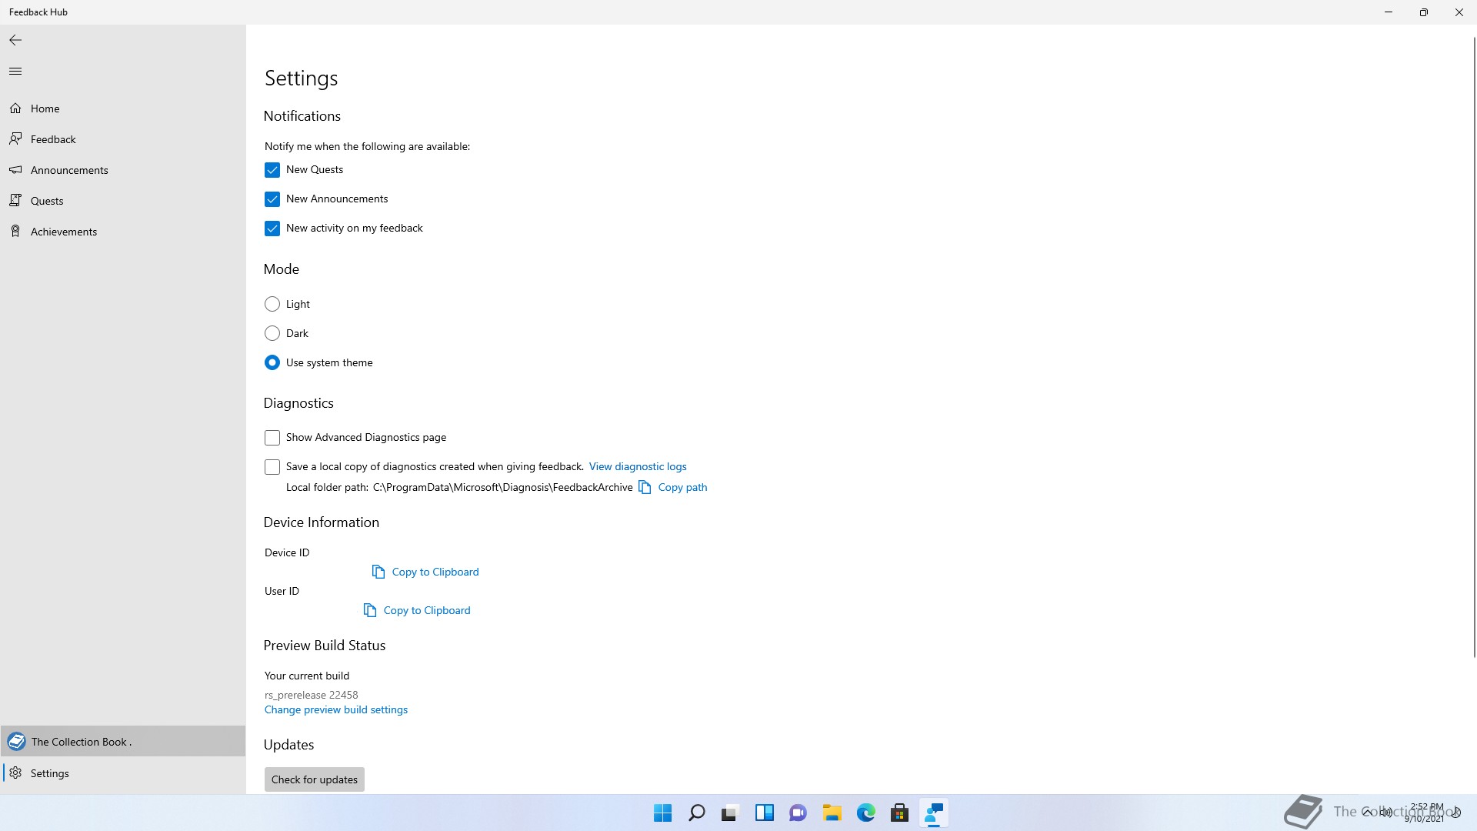The height and width of the screenshot is (831, 1477).
Task: Click Copy path link
Action: 682,487
